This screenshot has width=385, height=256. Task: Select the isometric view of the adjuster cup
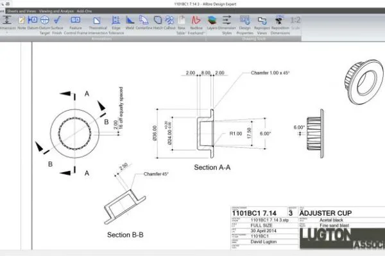coord(364,82)
